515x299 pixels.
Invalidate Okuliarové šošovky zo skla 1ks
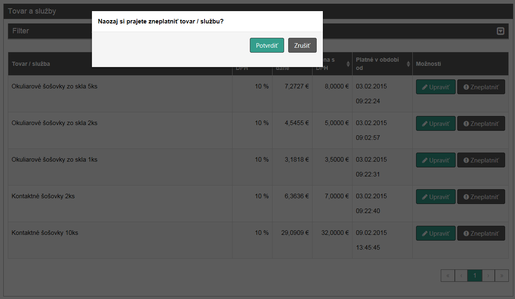tap(481, 160)
